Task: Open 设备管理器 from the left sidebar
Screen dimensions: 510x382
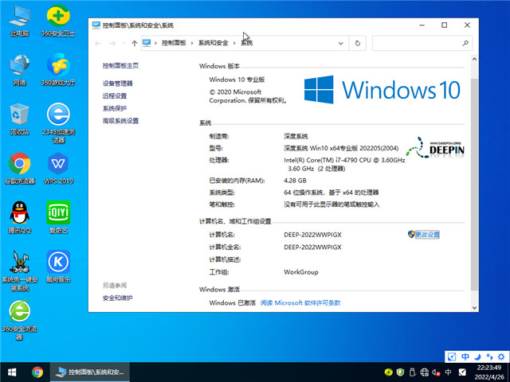Action: tap(118, 84)
